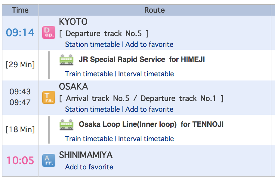
Task: Click the SHINIMAMIYA station name
Action: [86, 155]
